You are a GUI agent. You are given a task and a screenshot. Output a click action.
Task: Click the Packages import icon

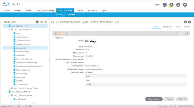point(42,22)
